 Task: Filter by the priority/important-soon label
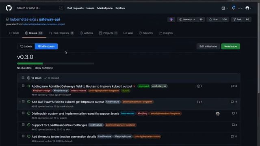(x=147, y=136)
